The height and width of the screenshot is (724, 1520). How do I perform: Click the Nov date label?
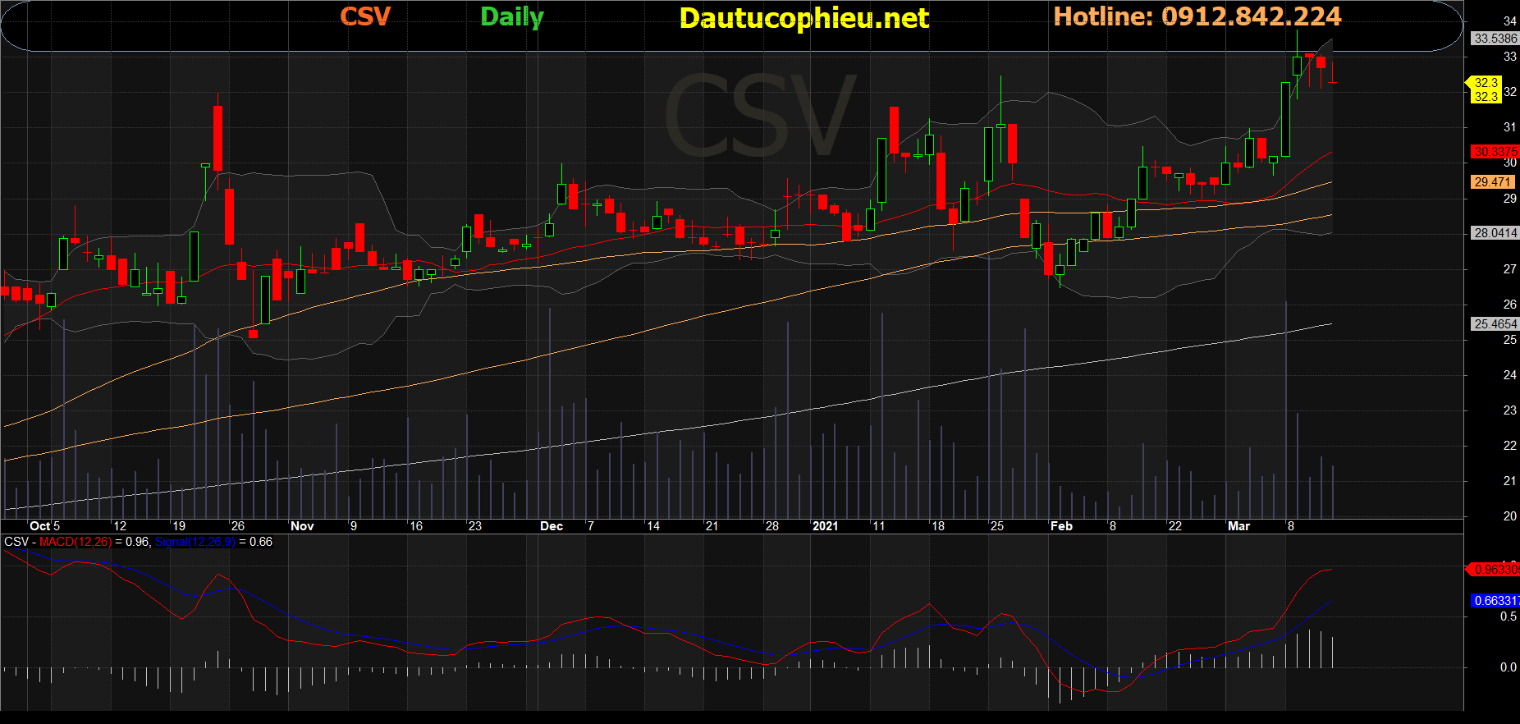coord(302,526)
